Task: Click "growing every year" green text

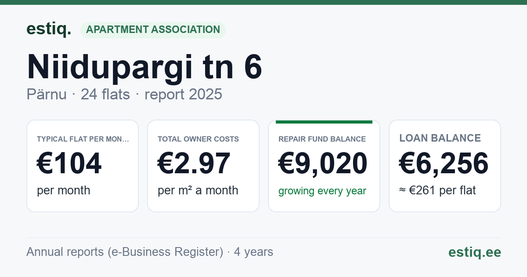Action: [322, 191]
